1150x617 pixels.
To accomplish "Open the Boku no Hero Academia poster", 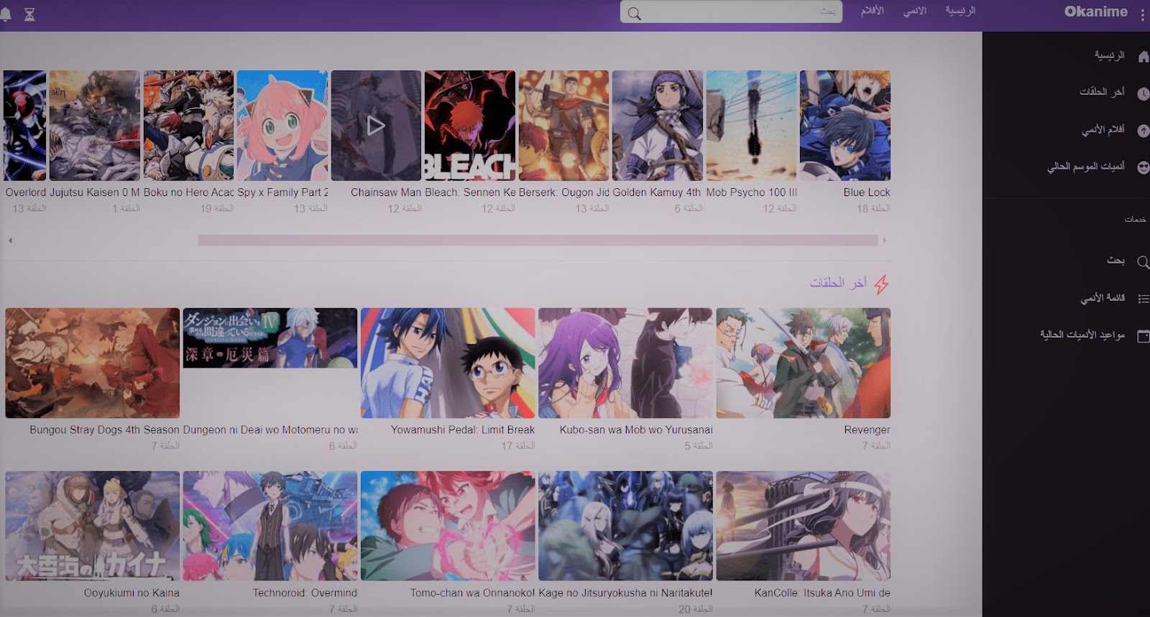I will tap(188, 126).
